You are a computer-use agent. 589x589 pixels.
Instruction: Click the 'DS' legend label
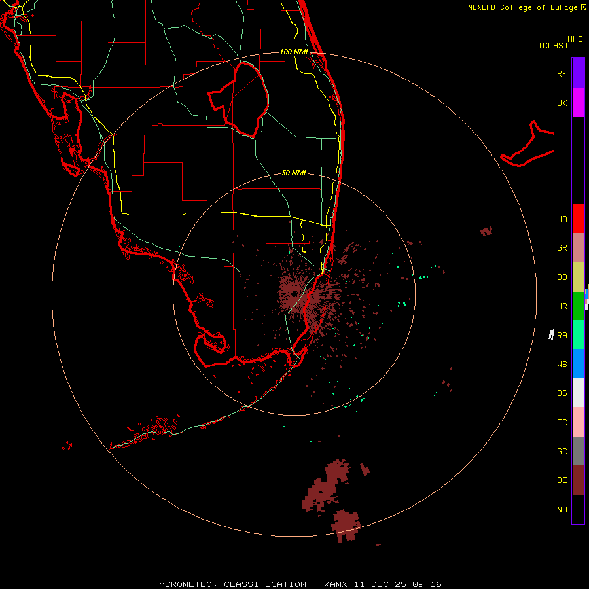[562, 393]
